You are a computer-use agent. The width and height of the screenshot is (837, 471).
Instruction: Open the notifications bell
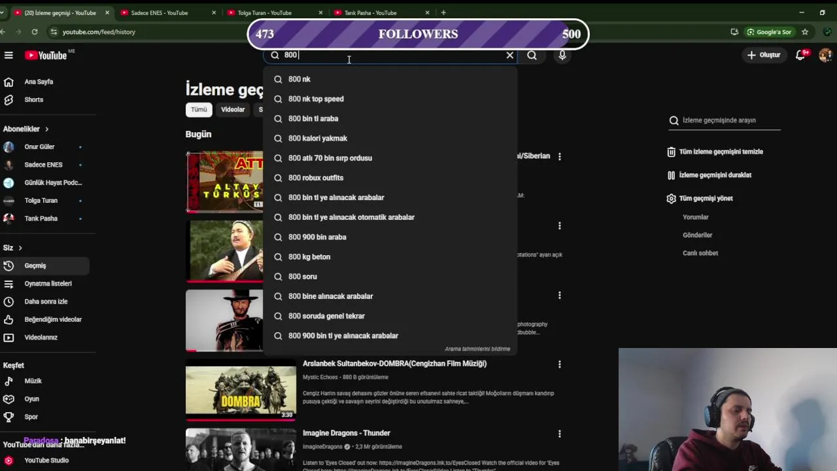[x=800, y=55]
